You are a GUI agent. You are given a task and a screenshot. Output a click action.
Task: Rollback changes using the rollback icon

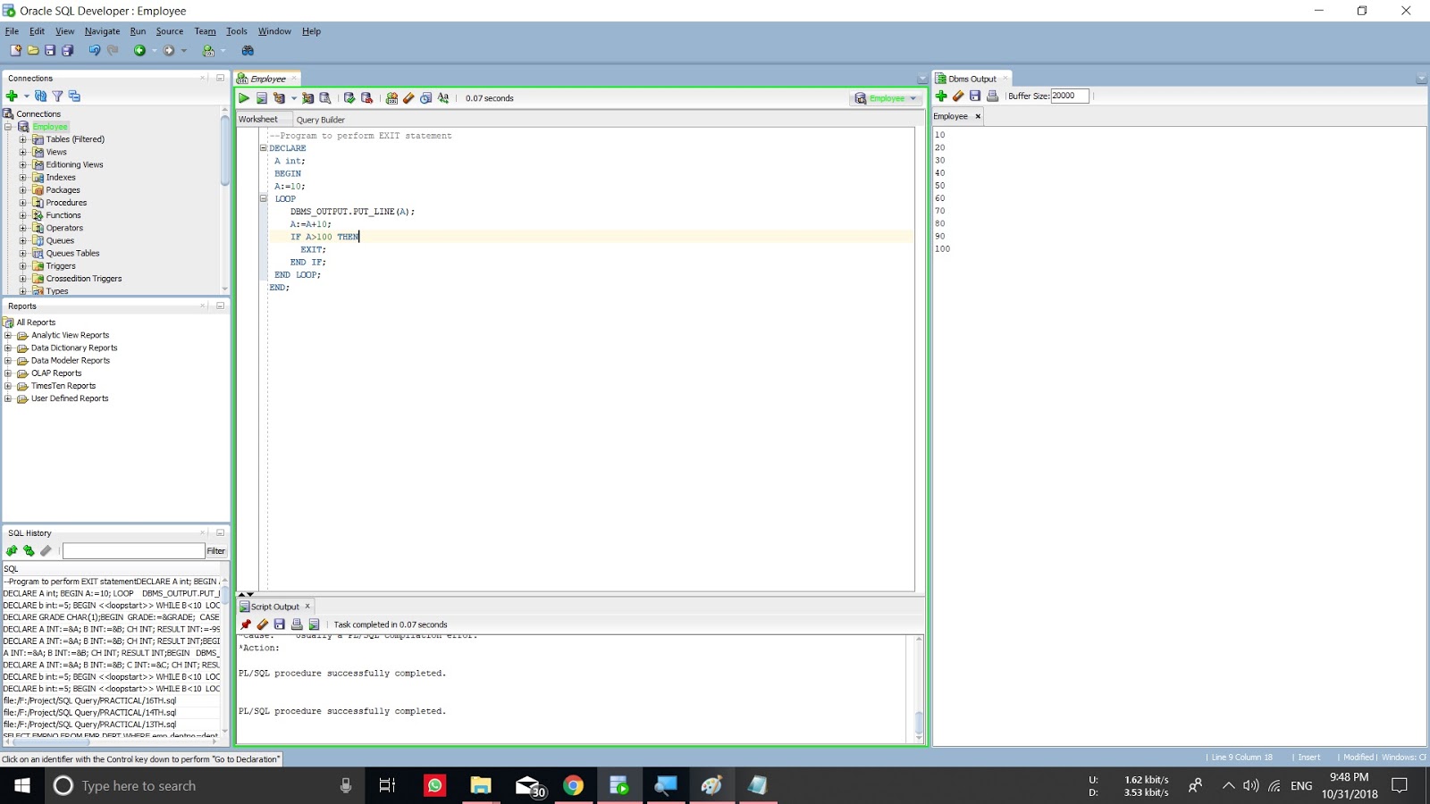(x=366, y=98)
